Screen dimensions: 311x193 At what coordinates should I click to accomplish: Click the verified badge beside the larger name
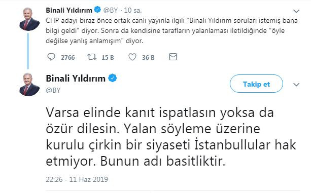[113, 78]
